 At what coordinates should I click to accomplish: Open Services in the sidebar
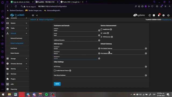tap(17, 74)
